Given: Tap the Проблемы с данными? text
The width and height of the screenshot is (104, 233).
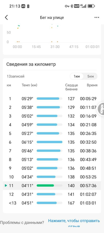Looking at the screenshot, I should pyautogui.click(x=22, y=223).
